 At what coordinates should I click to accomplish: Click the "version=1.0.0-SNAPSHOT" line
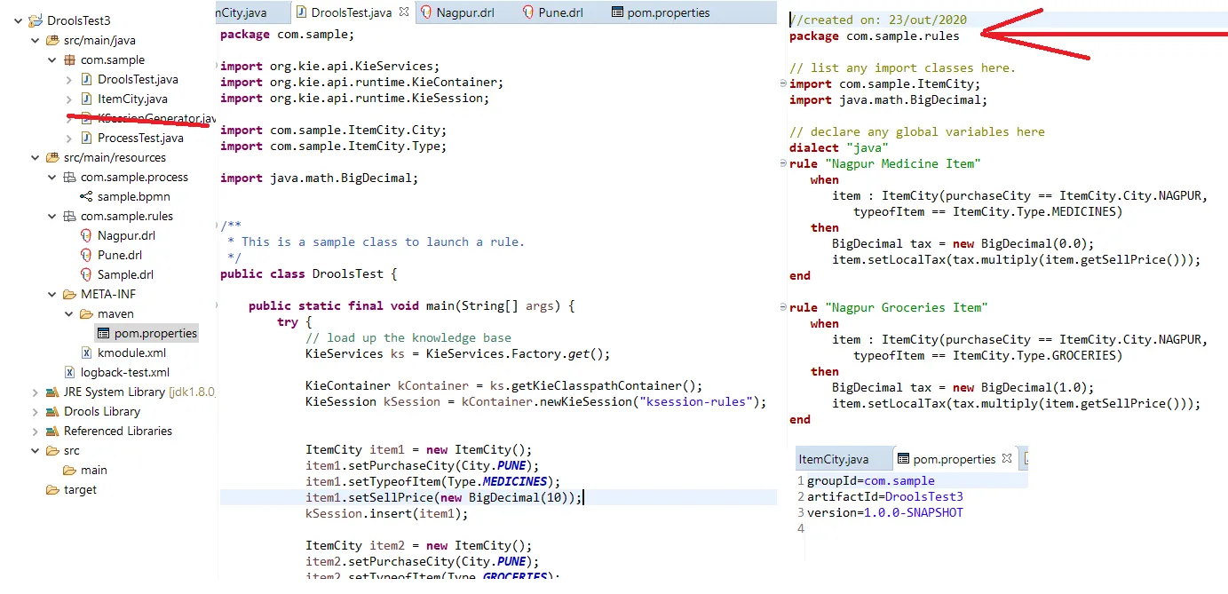(x=884, y=512)
